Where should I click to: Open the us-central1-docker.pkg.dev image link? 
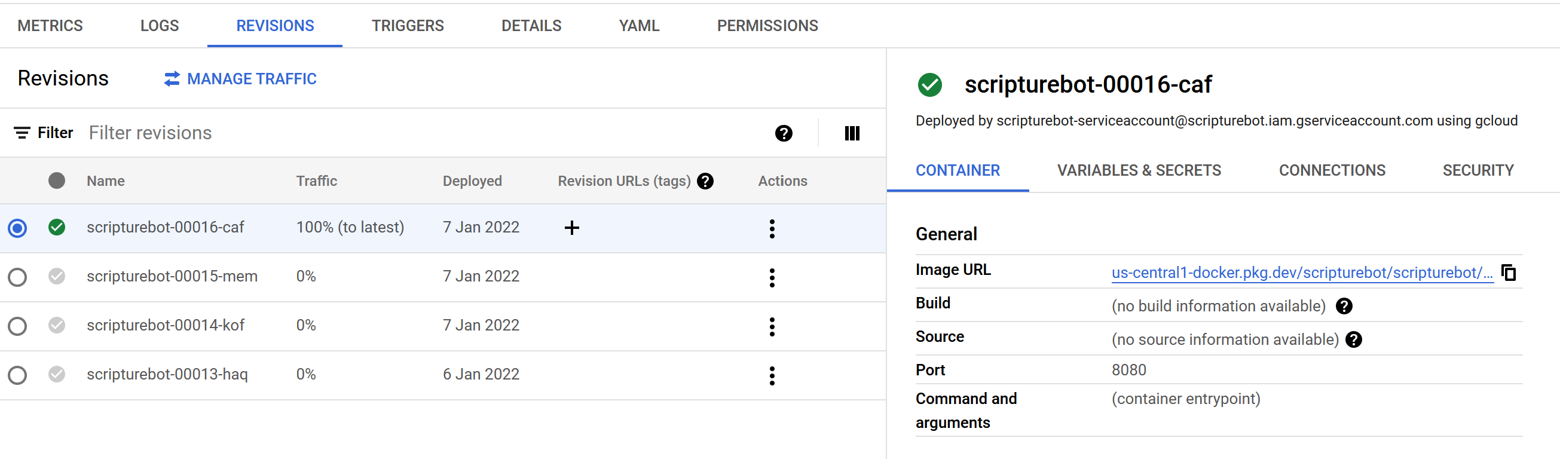[x=1302, y=273]
